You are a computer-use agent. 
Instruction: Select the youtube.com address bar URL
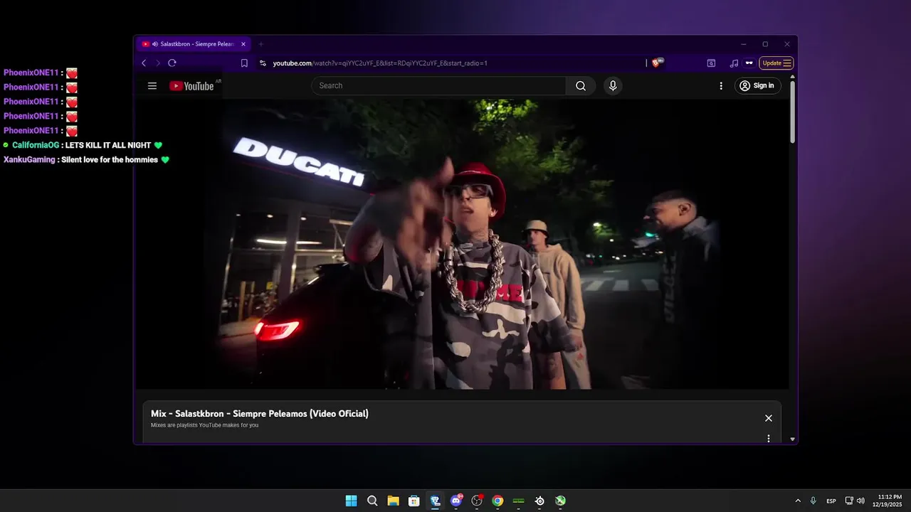(380, 63)
